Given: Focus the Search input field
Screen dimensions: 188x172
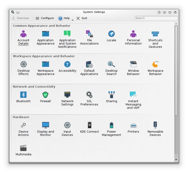Looking at the screenshot, I should click(x=156, y=18).
